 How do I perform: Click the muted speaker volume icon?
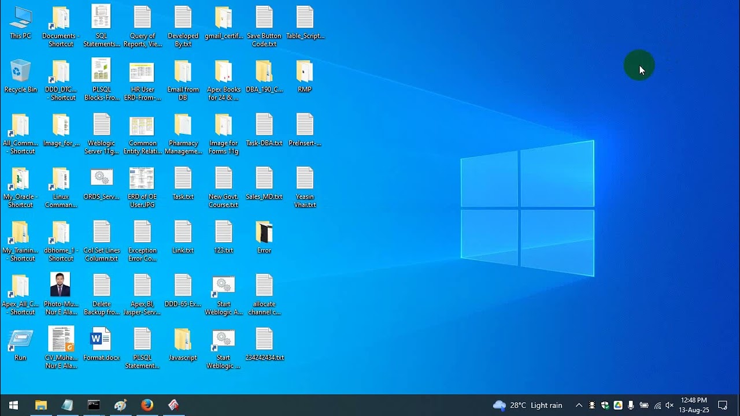[669, 405]
